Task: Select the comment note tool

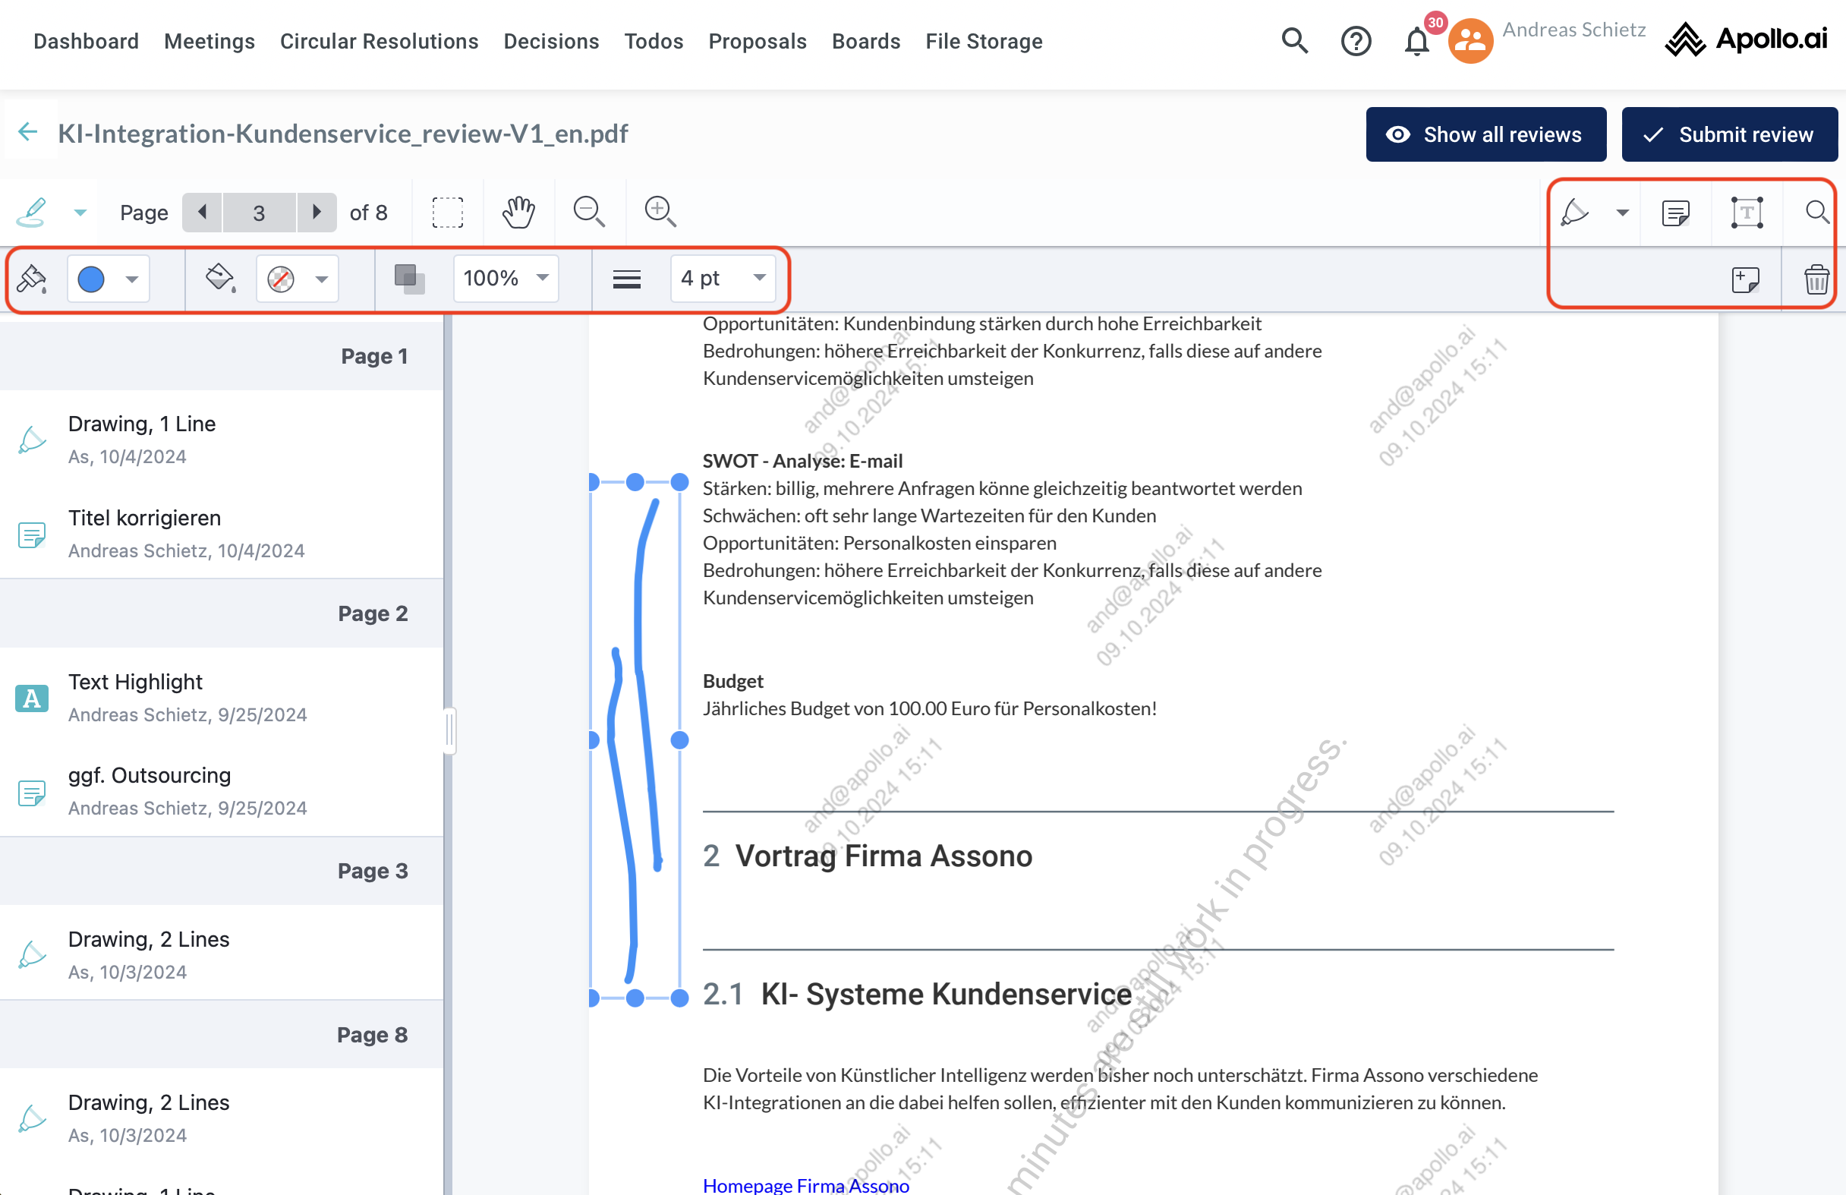Action: 1675,213
